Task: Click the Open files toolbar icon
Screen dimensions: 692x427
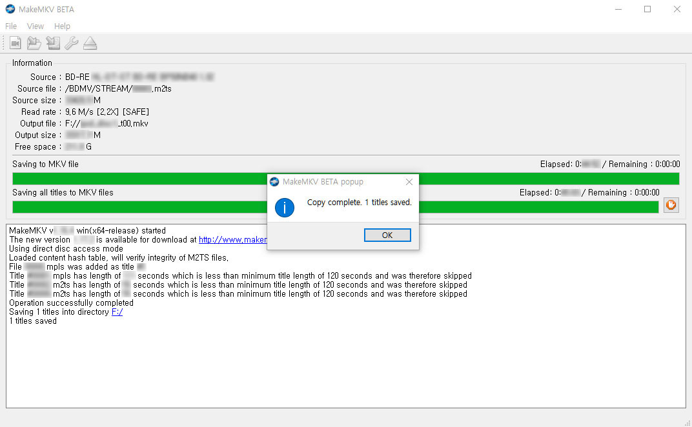Action: [15, 43]
